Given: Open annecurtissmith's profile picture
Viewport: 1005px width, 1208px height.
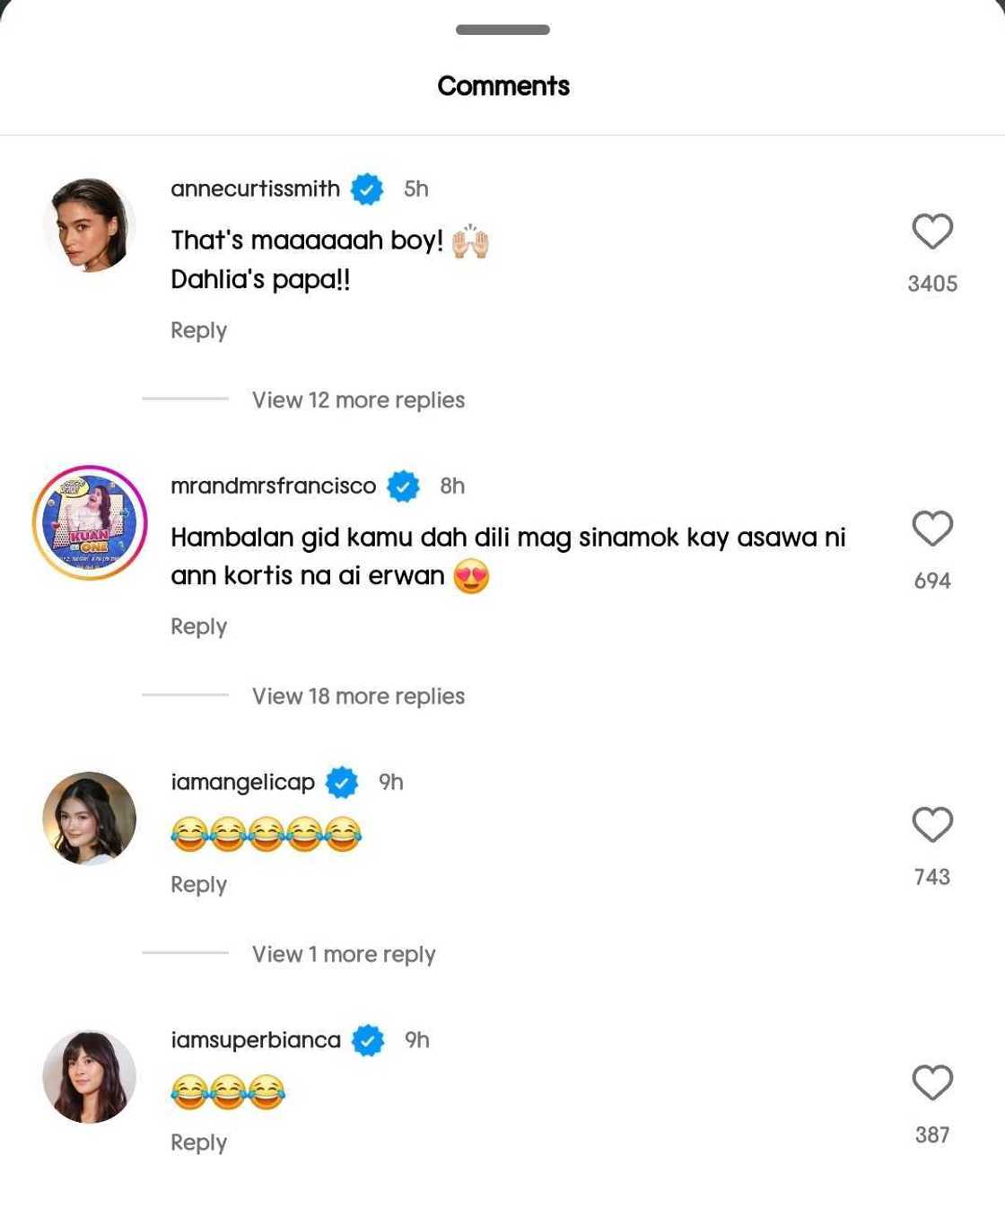Looking at the screenshot, I should click(89, 225).
